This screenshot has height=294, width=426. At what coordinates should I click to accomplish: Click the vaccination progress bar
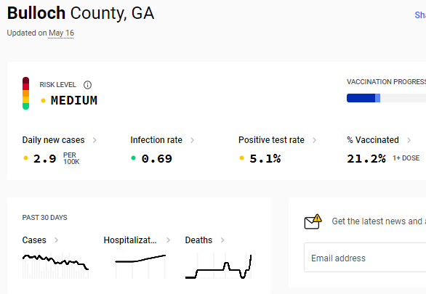[x=386, y=98]
